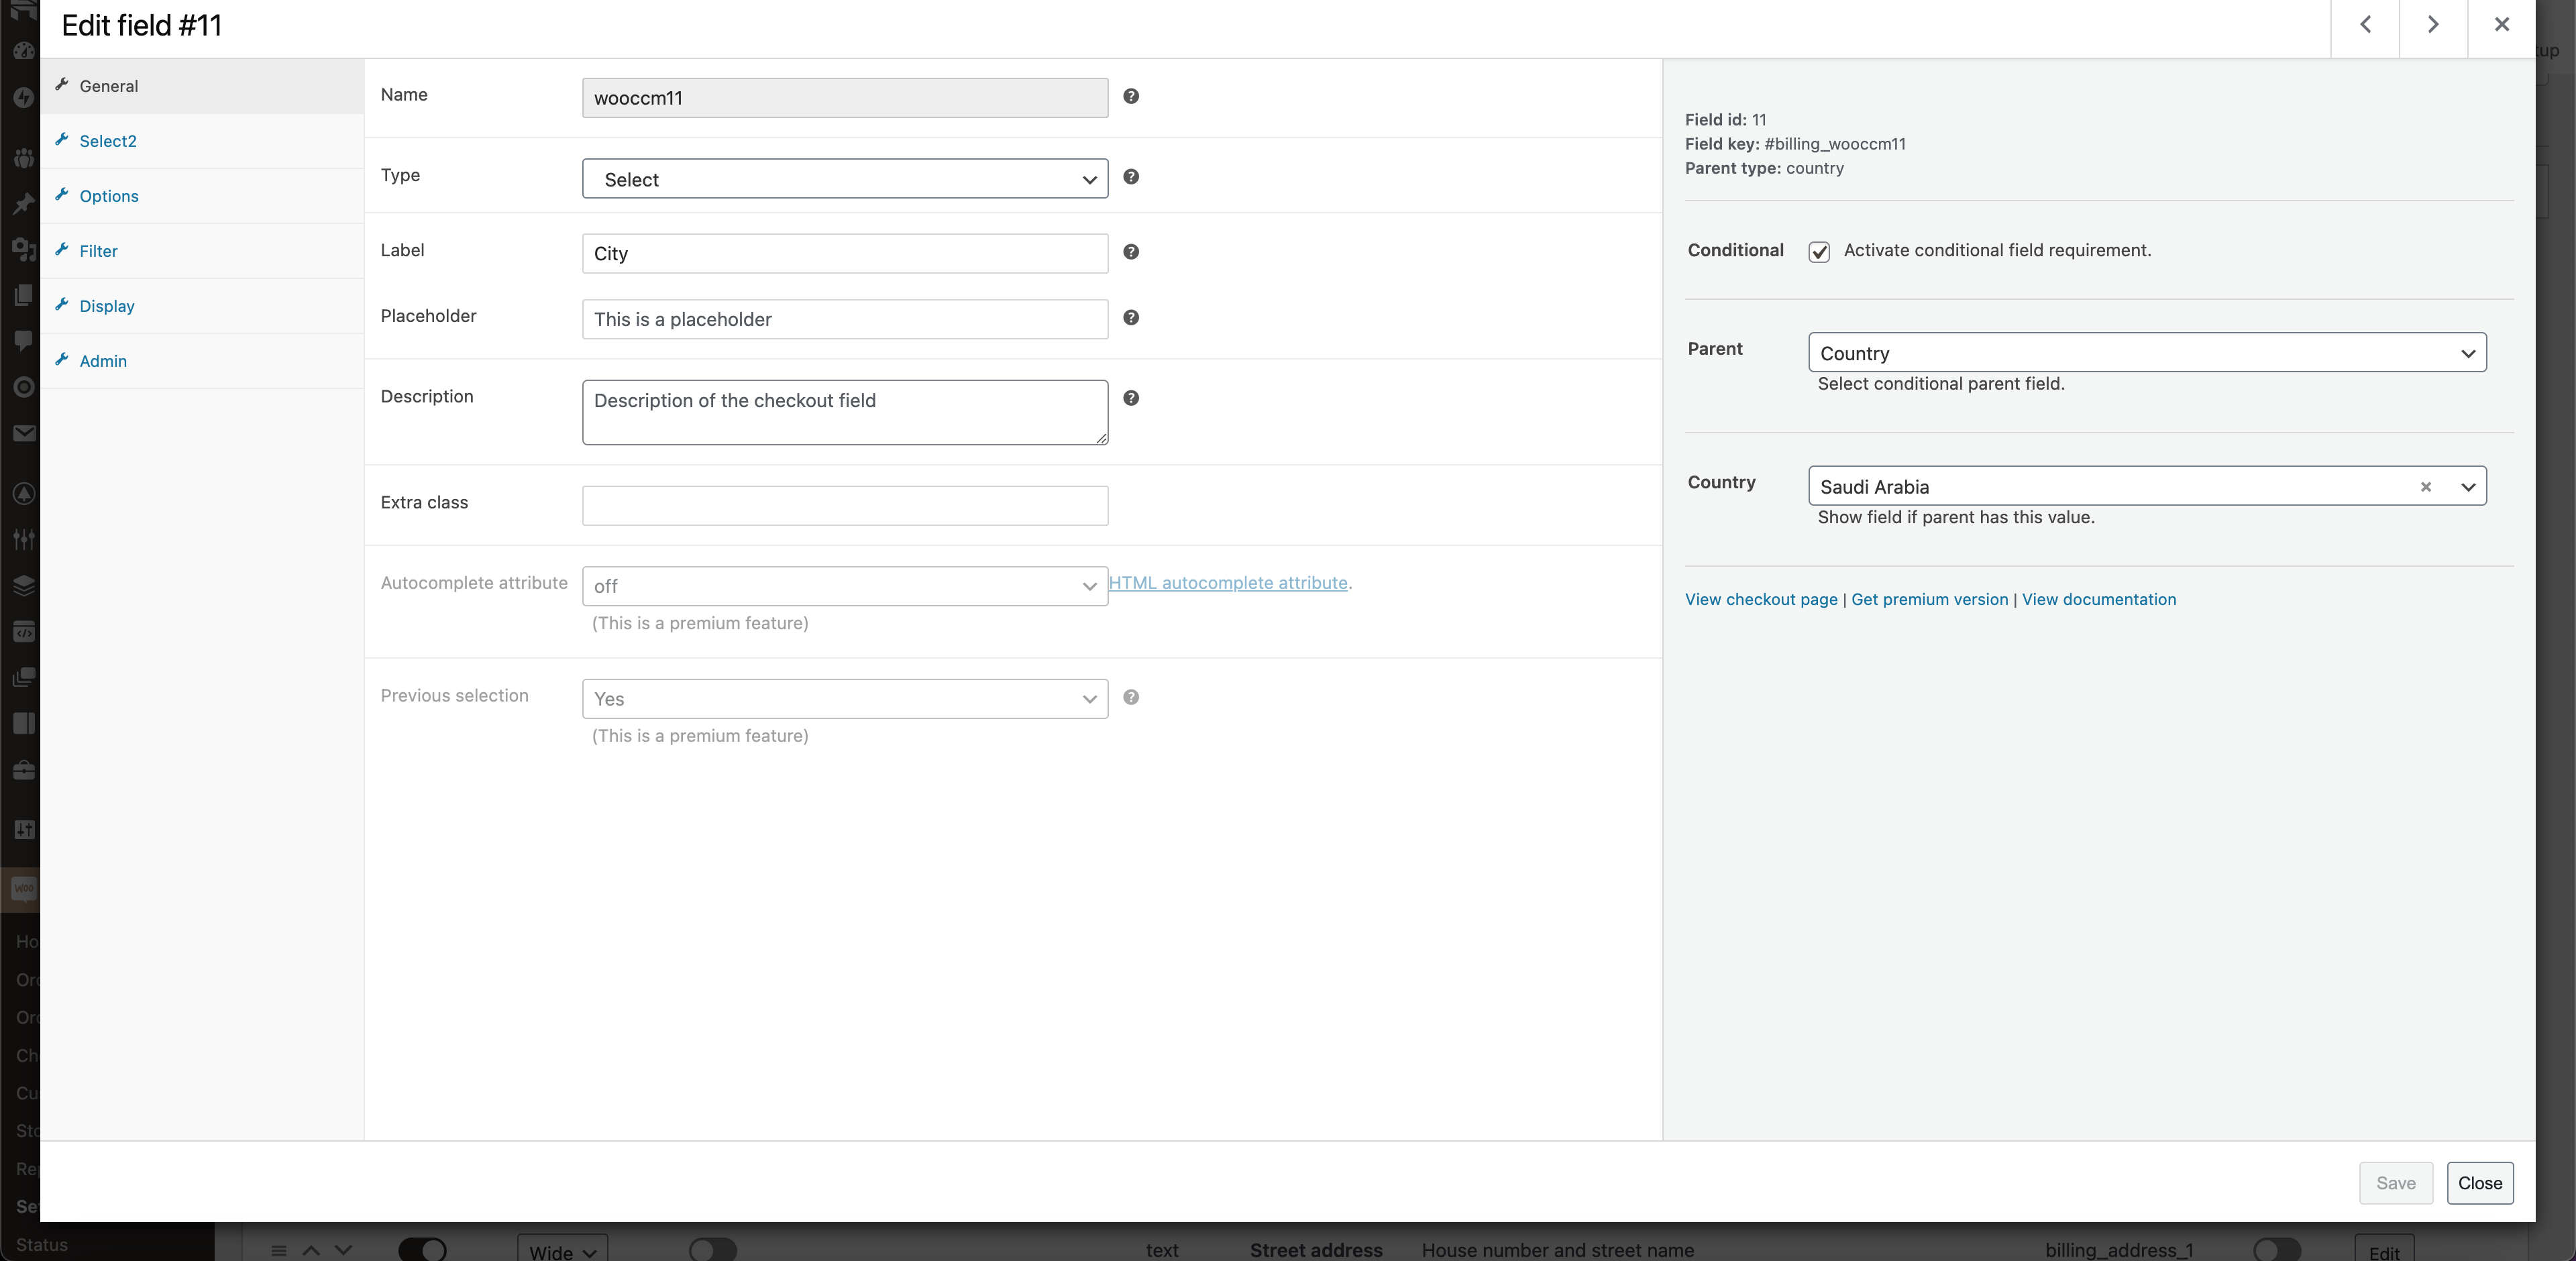Viewport: 2576px width, 1261px height.
Task: Toggle the switch right of the Wide dropdown
Action: click(713, 1250)
